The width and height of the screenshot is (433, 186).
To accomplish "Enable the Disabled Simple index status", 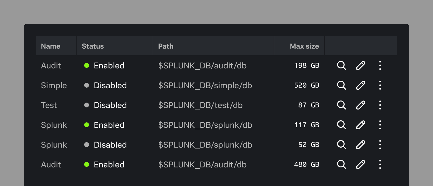I will tap(87, 85).
